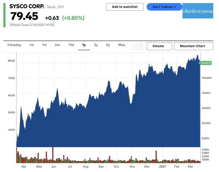
Task: Select the 1w time range tab
Action: [31, 45]
